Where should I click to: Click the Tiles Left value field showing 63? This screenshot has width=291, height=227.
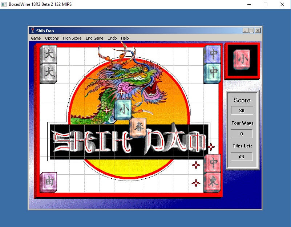[x=242, y=157]
